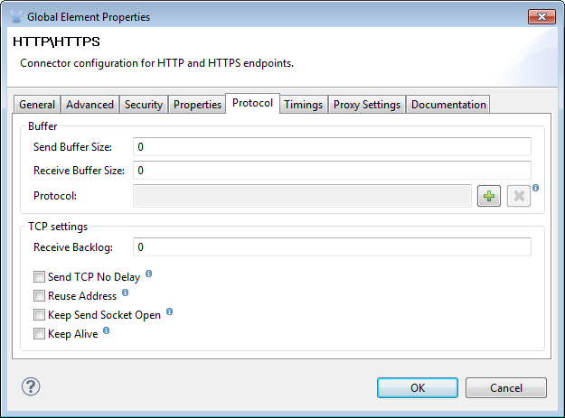Click info icon next to Keep Send Socket Open

[x=169, y=312]
